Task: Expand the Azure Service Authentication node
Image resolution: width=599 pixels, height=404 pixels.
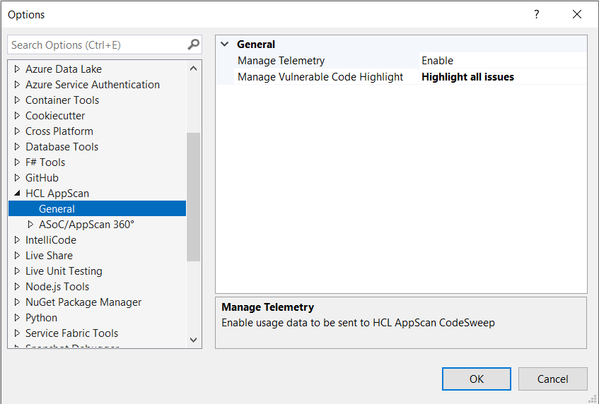Action: tap(17, 84)
